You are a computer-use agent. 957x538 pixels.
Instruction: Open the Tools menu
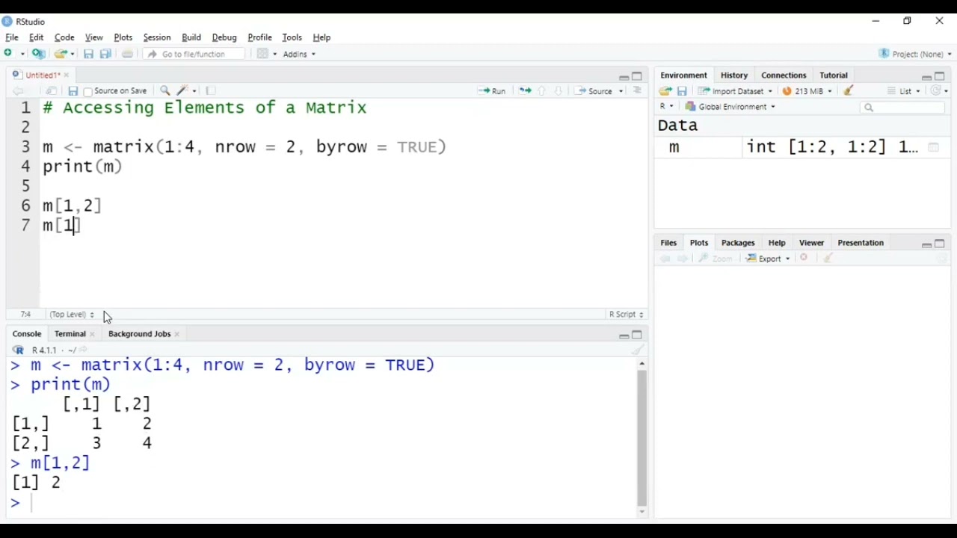[292, 37]
